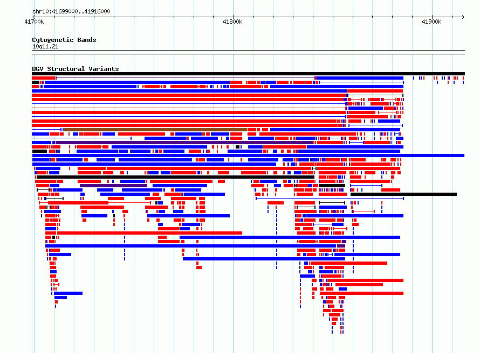Click the chr10:41699000..41916000 region label
Viewport: 480px width, 353px height.
(71, 11)
